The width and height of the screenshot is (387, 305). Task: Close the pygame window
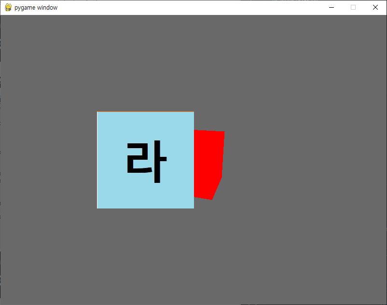click(375, 8)
